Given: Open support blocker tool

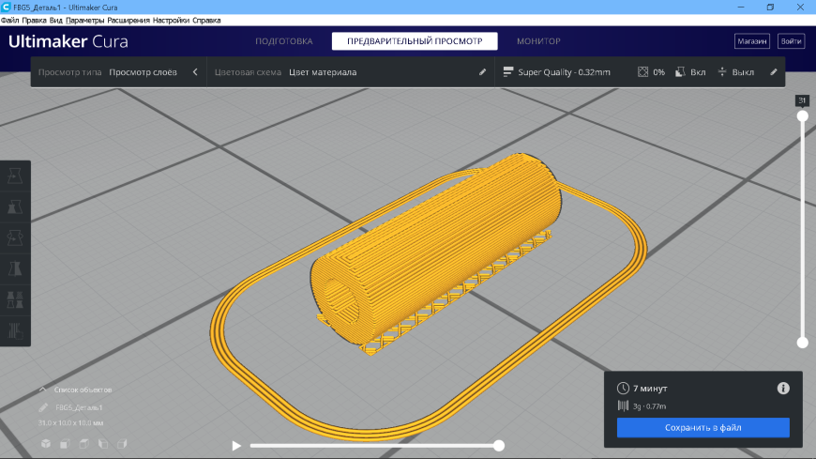Looking at the screenshot, I should pyautogui.click(x=15, y=330).
